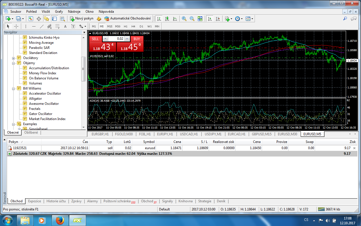Switch chart to bar chart icon

[159, 19]
